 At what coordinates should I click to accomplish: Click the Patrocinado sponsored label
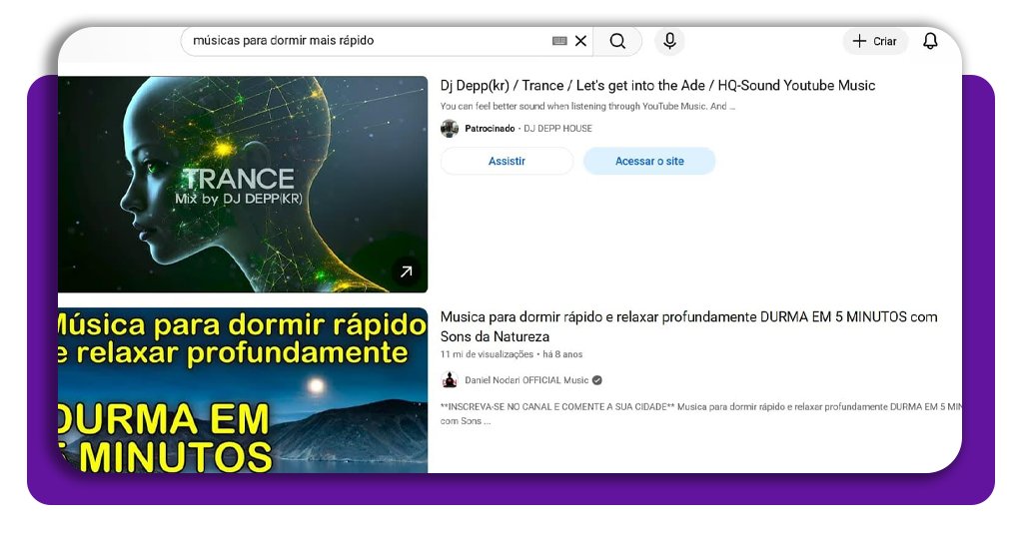click(490, 129)
